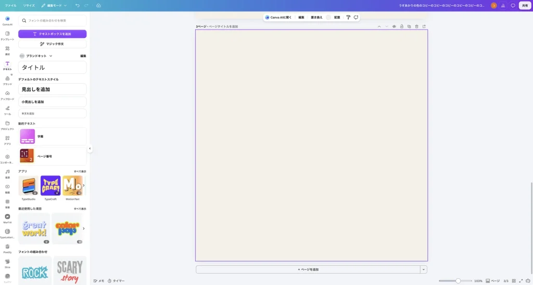Viewport: 533px width, 285px height.
Task: Open the Murf AI sidebar app
Action: (7, 218)
